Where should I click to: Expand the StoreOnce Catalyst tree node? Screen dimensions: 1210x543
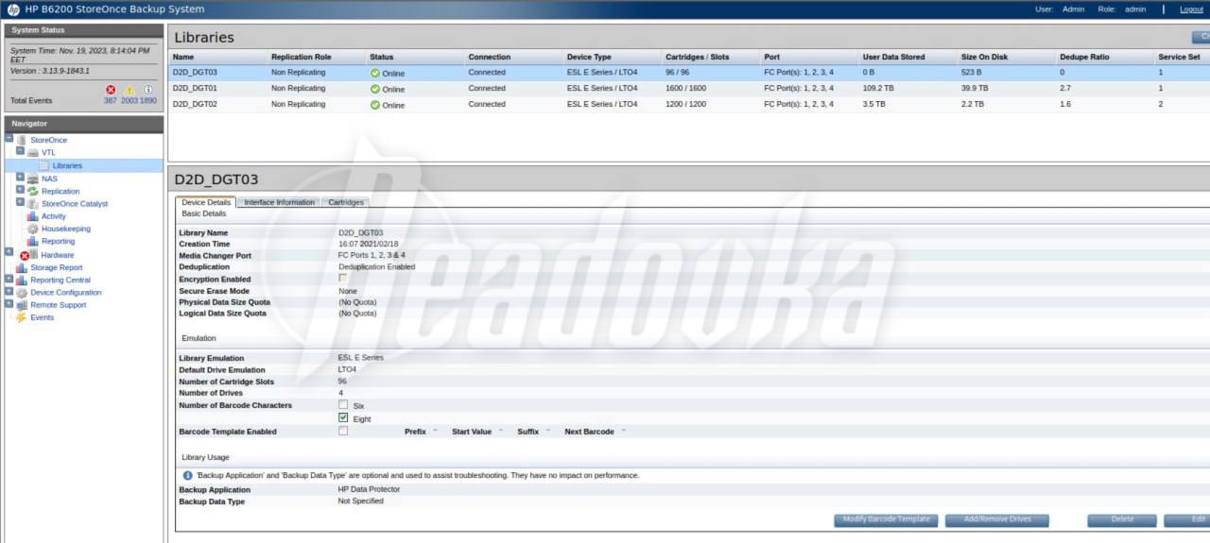[x=20, y=201]
